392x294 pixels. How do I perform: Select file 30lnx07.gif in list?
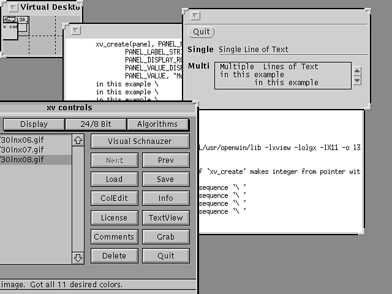click(24, 149)
